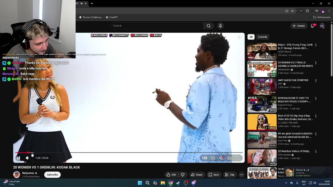Open the YouTube account avatar menu

click(x=322, y=26)
